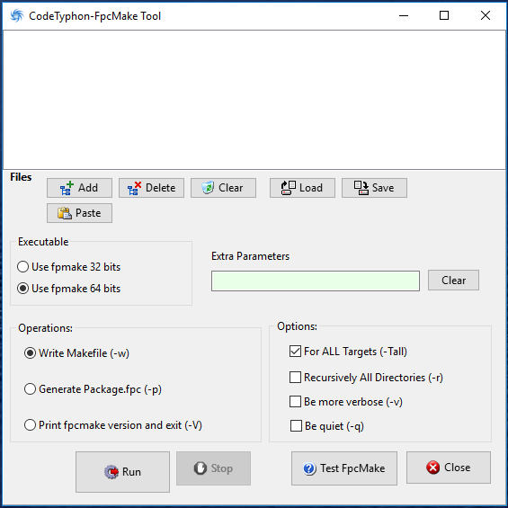
Task: Save the file list
Action: click(374, 188)
